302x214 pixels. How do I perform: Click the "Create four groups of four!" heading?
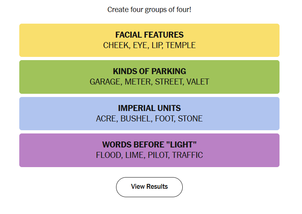coord(149,9)
